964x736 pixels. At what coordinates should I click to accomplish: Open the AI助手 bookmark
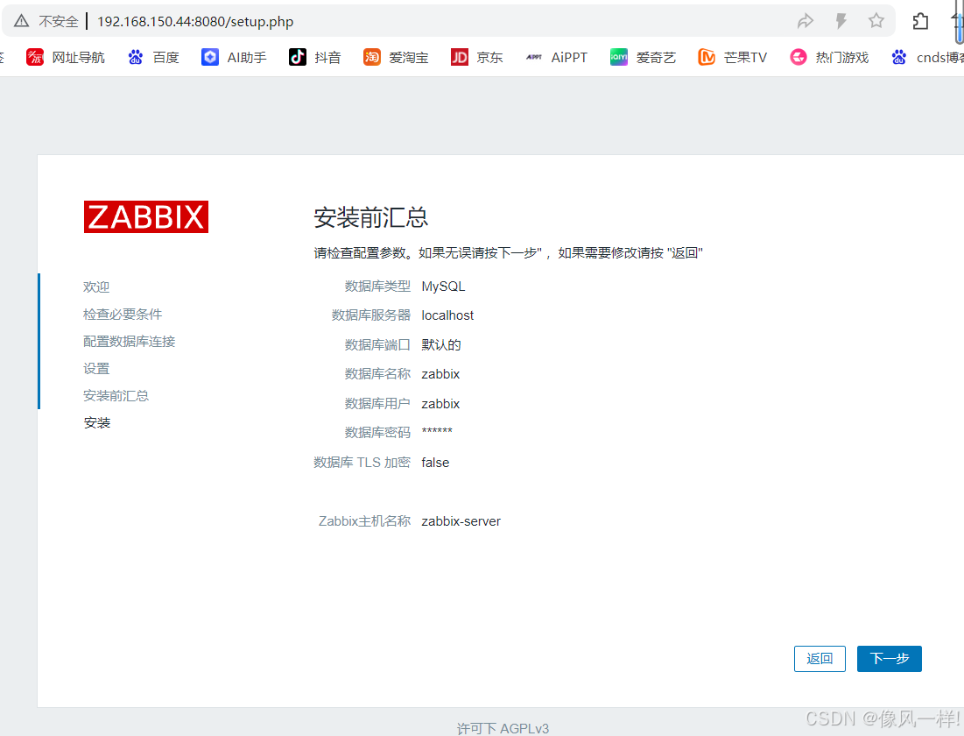pyautogui.click(x=235, y=57)
